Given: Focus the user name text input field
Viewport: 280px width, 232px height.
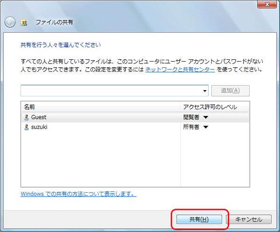Looking at the screenshot, I should 111,91.
